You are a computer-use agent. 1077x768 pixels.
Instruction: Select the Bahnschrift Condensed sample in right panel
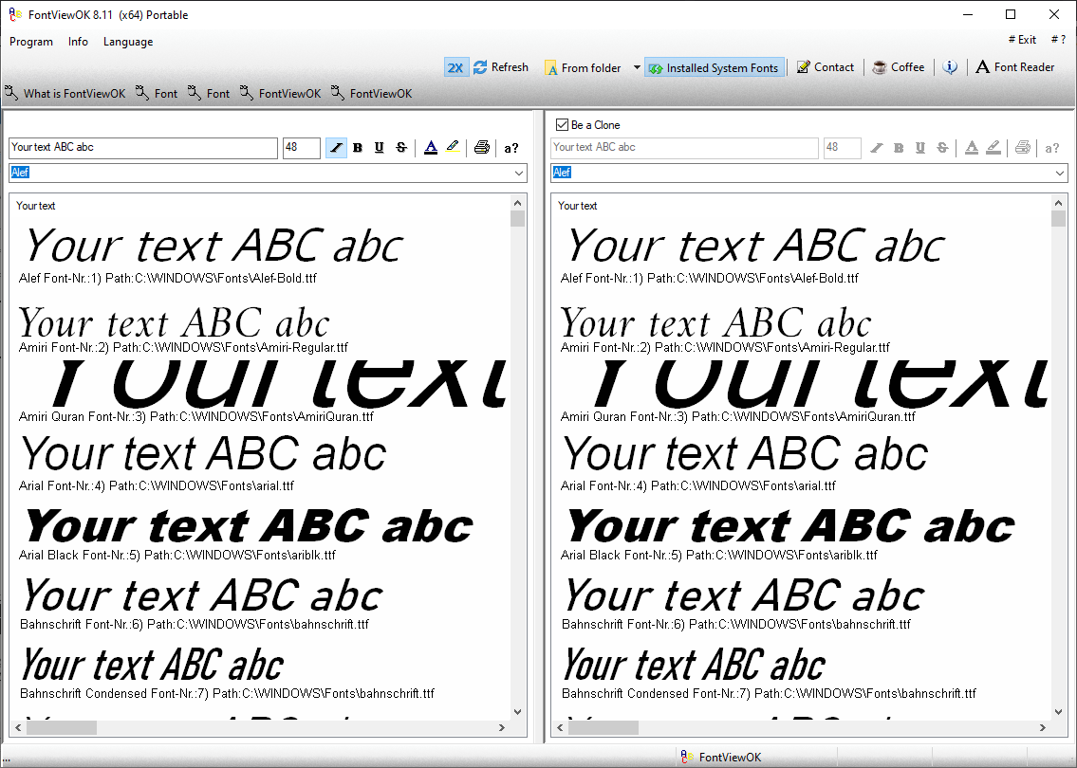[x=694, y=665]
